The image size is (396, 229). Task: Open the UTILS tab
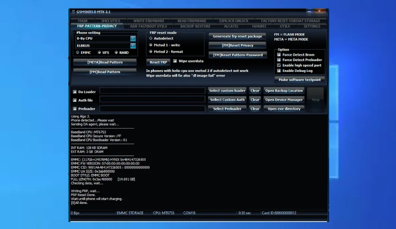[285, 26]
